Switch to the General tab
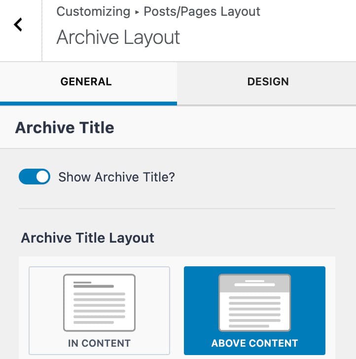This screenshot has width=356, height=359. coord(86,82)
